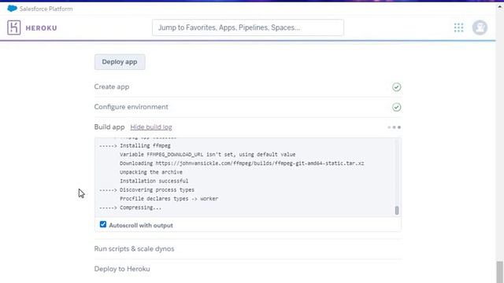This screenshot has width=504, height=283.
Task: Focus the Jump to Favorites search field
Action: [x=248, y=28]
